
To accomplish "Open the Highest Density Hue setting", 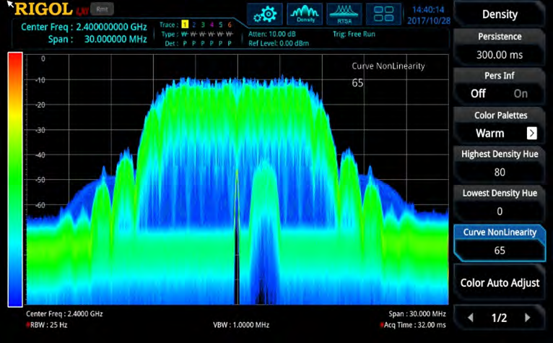I will [x=500, y=164].
